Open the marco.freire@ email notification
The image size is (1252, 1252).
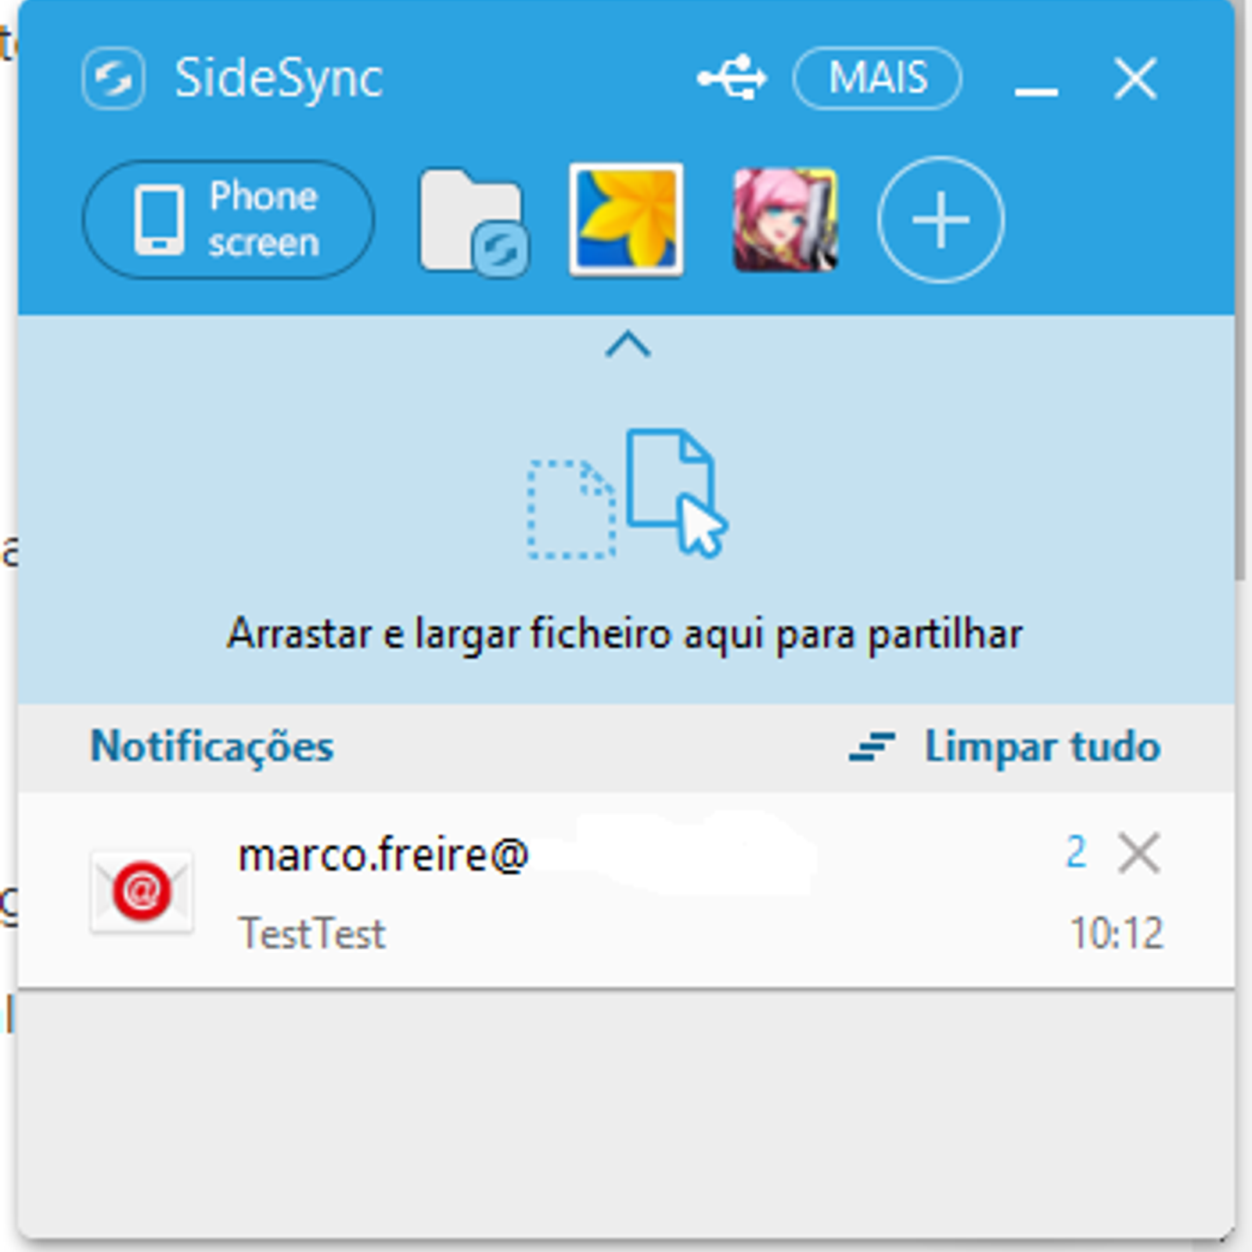tap(626, 890)
